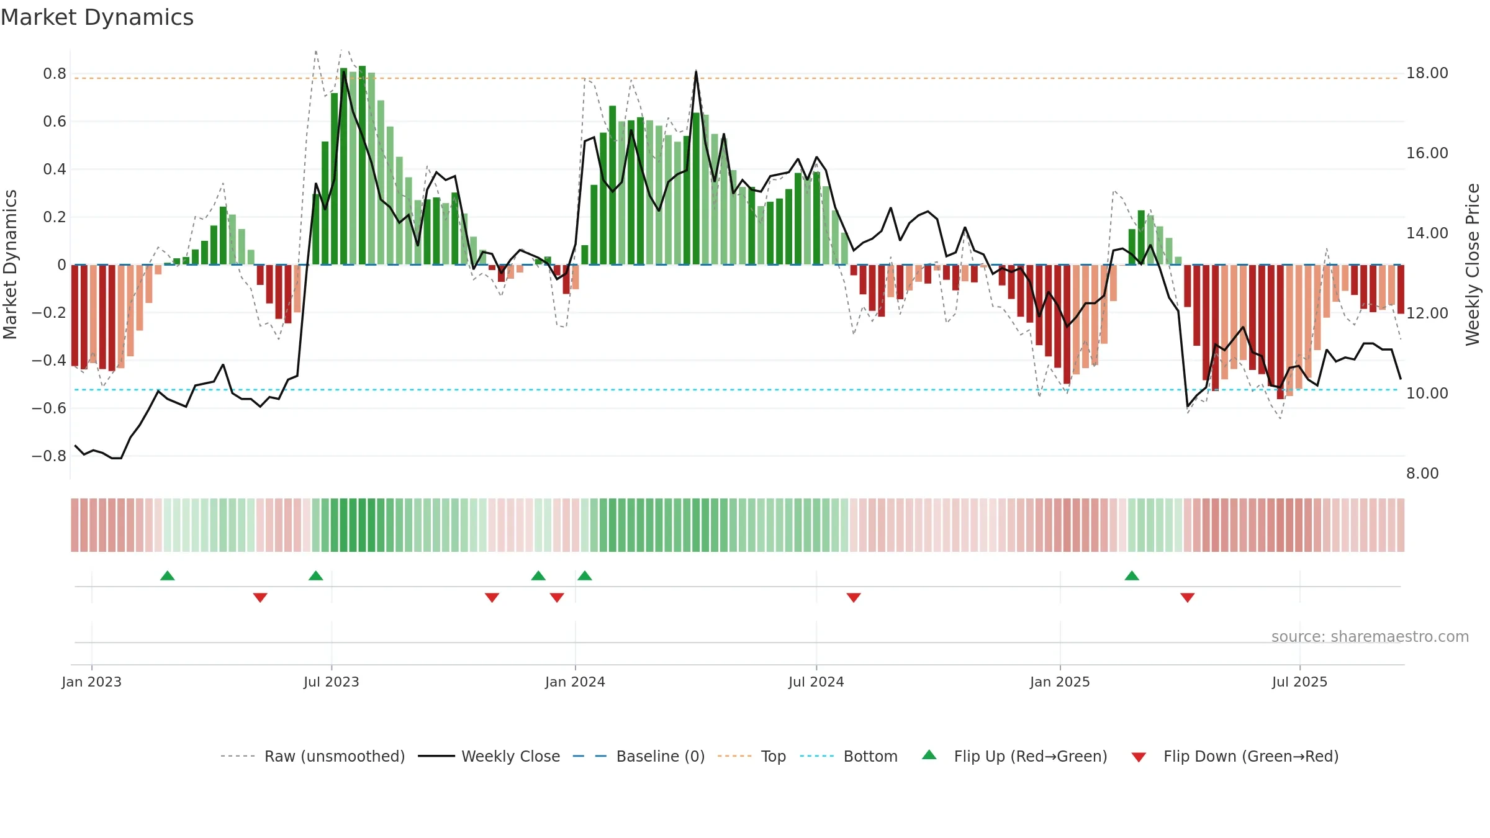Click the tallest green bar near Jul 2023
Viewport: 1490px width, 838px height.
pos(363,165)
